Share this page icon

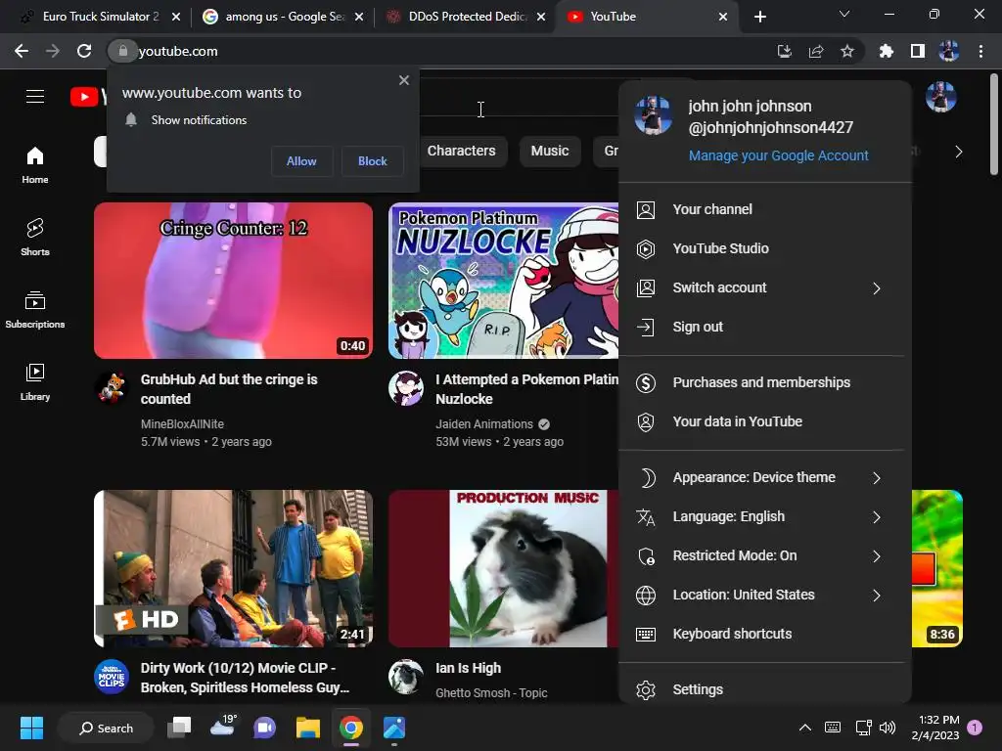coord(816,51)
